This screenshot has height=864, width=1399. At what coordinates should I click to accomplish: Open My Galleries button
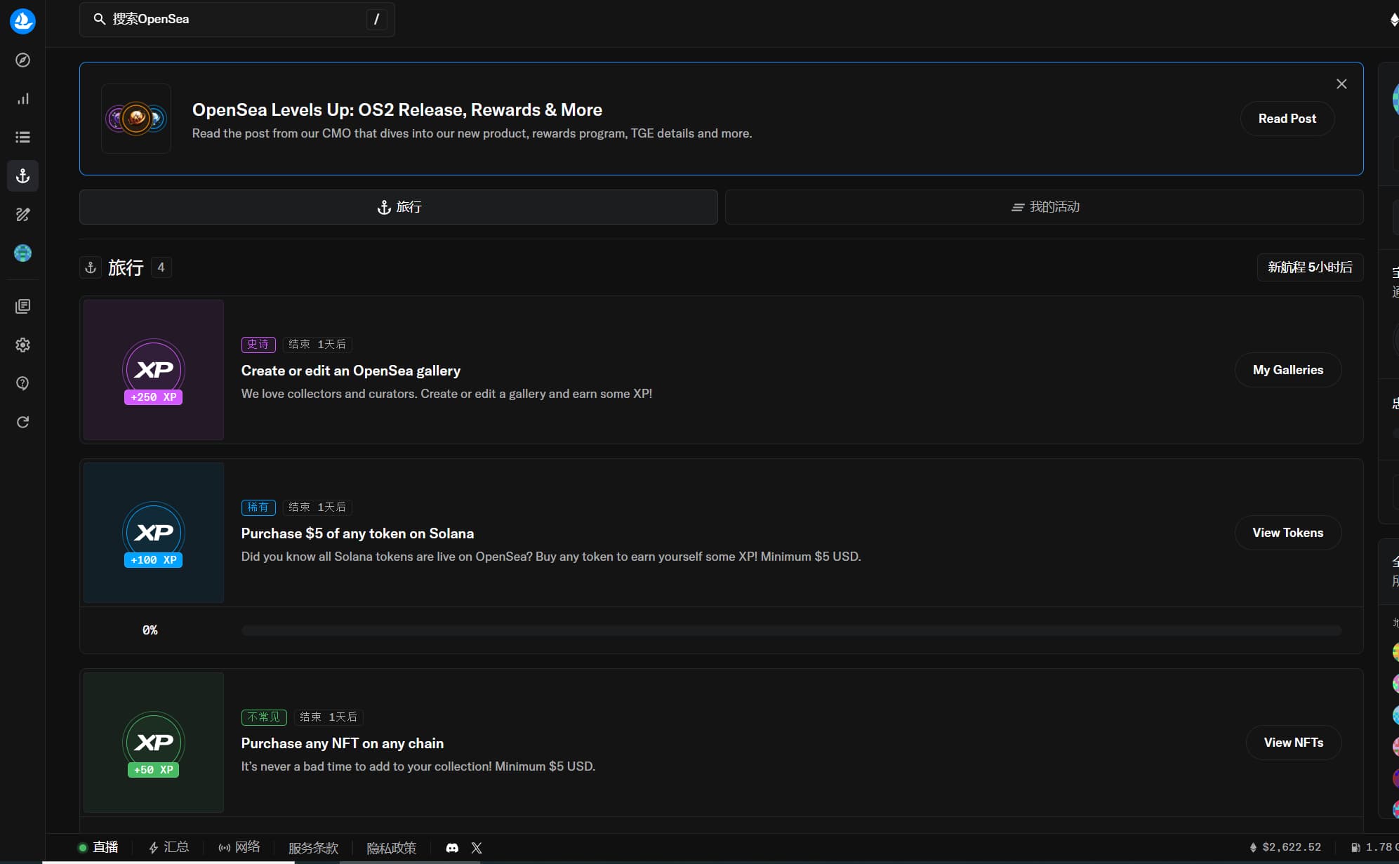click(1287, 370)
